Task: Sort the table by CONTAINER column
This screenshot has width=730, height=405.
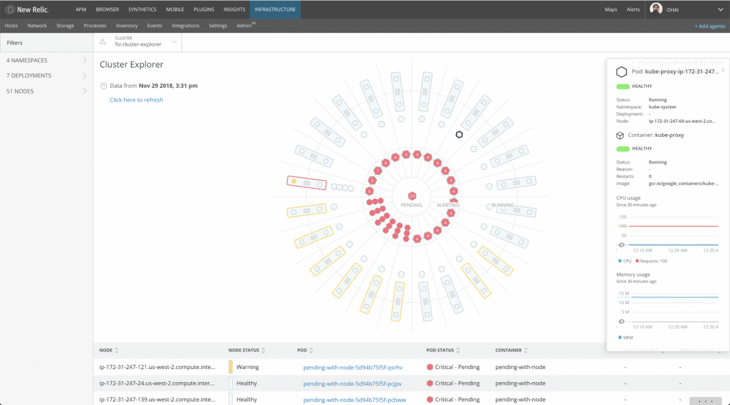Action: tap(511, 350)
